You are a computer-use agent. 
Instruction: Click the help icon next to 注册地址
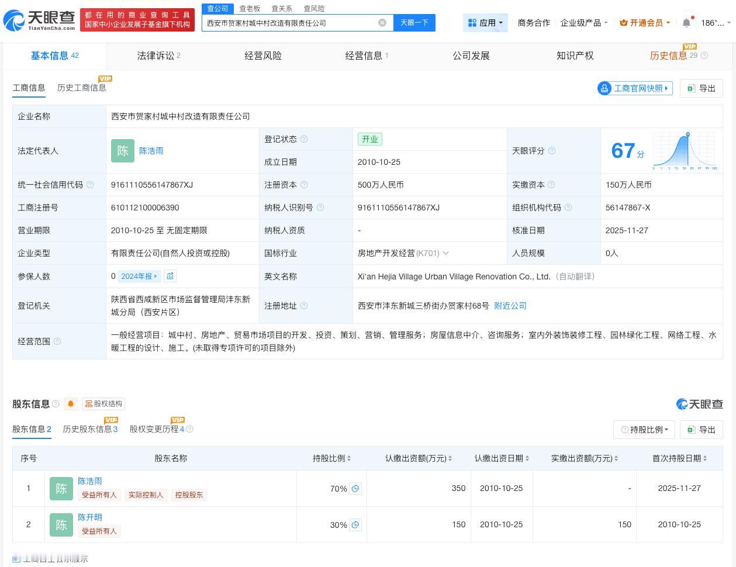(304, 306)
